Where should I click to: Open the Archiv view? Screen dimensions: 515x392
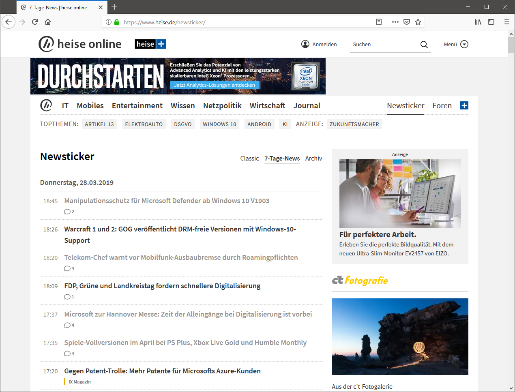(x=314, y=159)
